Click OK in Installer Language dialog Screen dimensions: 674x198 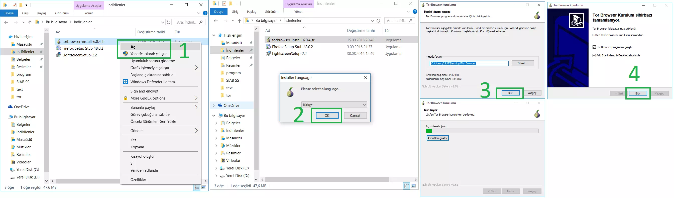(327, 116)
